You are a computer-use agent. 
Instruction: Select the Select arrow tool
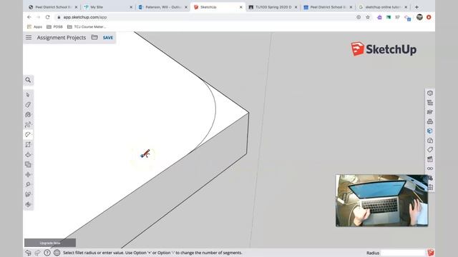pos(28,95)
